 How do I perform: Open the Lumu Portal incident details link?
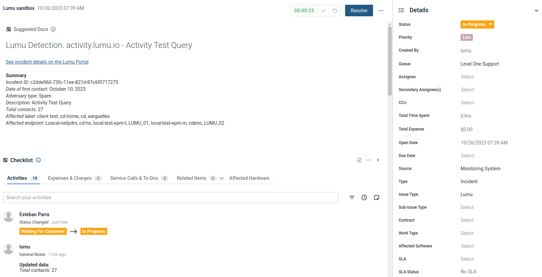point(47,62)
